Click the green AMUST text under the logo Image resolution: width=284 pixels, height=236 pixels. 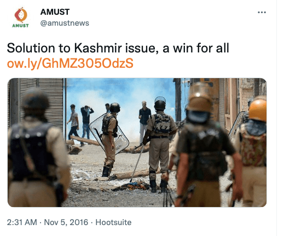coord(20,26)
